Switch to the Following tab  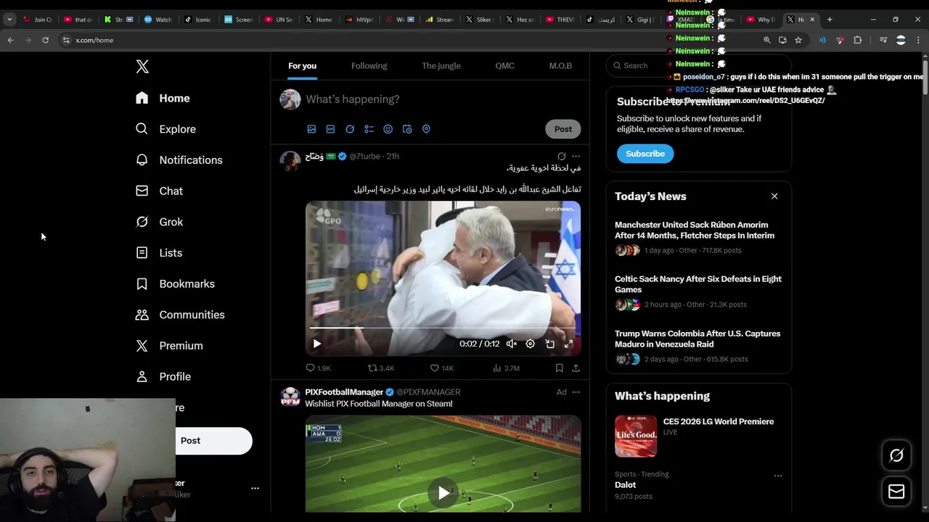click(x=369, y=66)
